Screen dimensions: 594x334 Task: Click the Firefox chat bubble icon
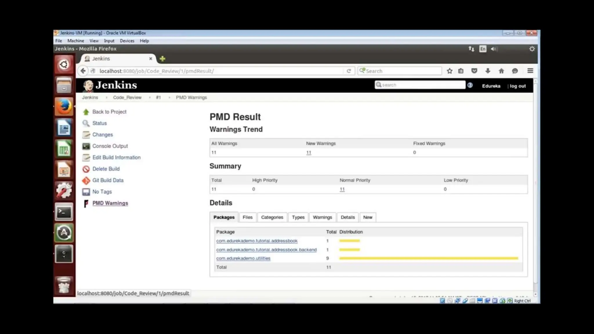tap(515, 71)
